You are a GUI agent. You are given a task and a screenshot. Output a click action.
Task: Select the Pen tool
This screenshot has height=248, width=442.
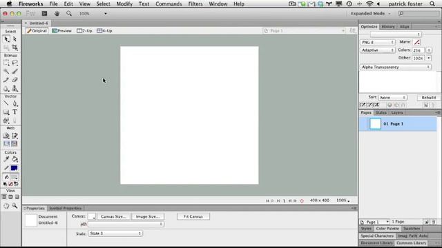tap(15, 103)
